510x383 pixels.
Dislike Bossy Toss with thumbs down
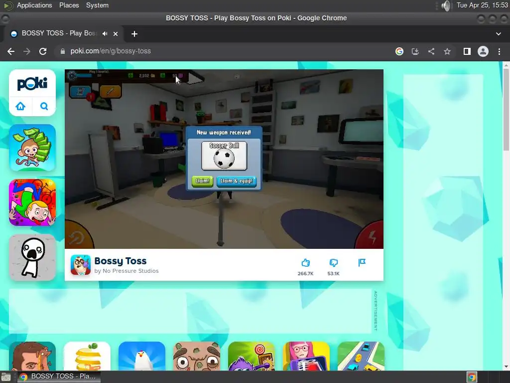(x=333, y=263)
